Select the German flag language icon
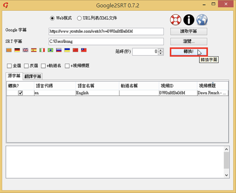236x193 pixels. 17,50
